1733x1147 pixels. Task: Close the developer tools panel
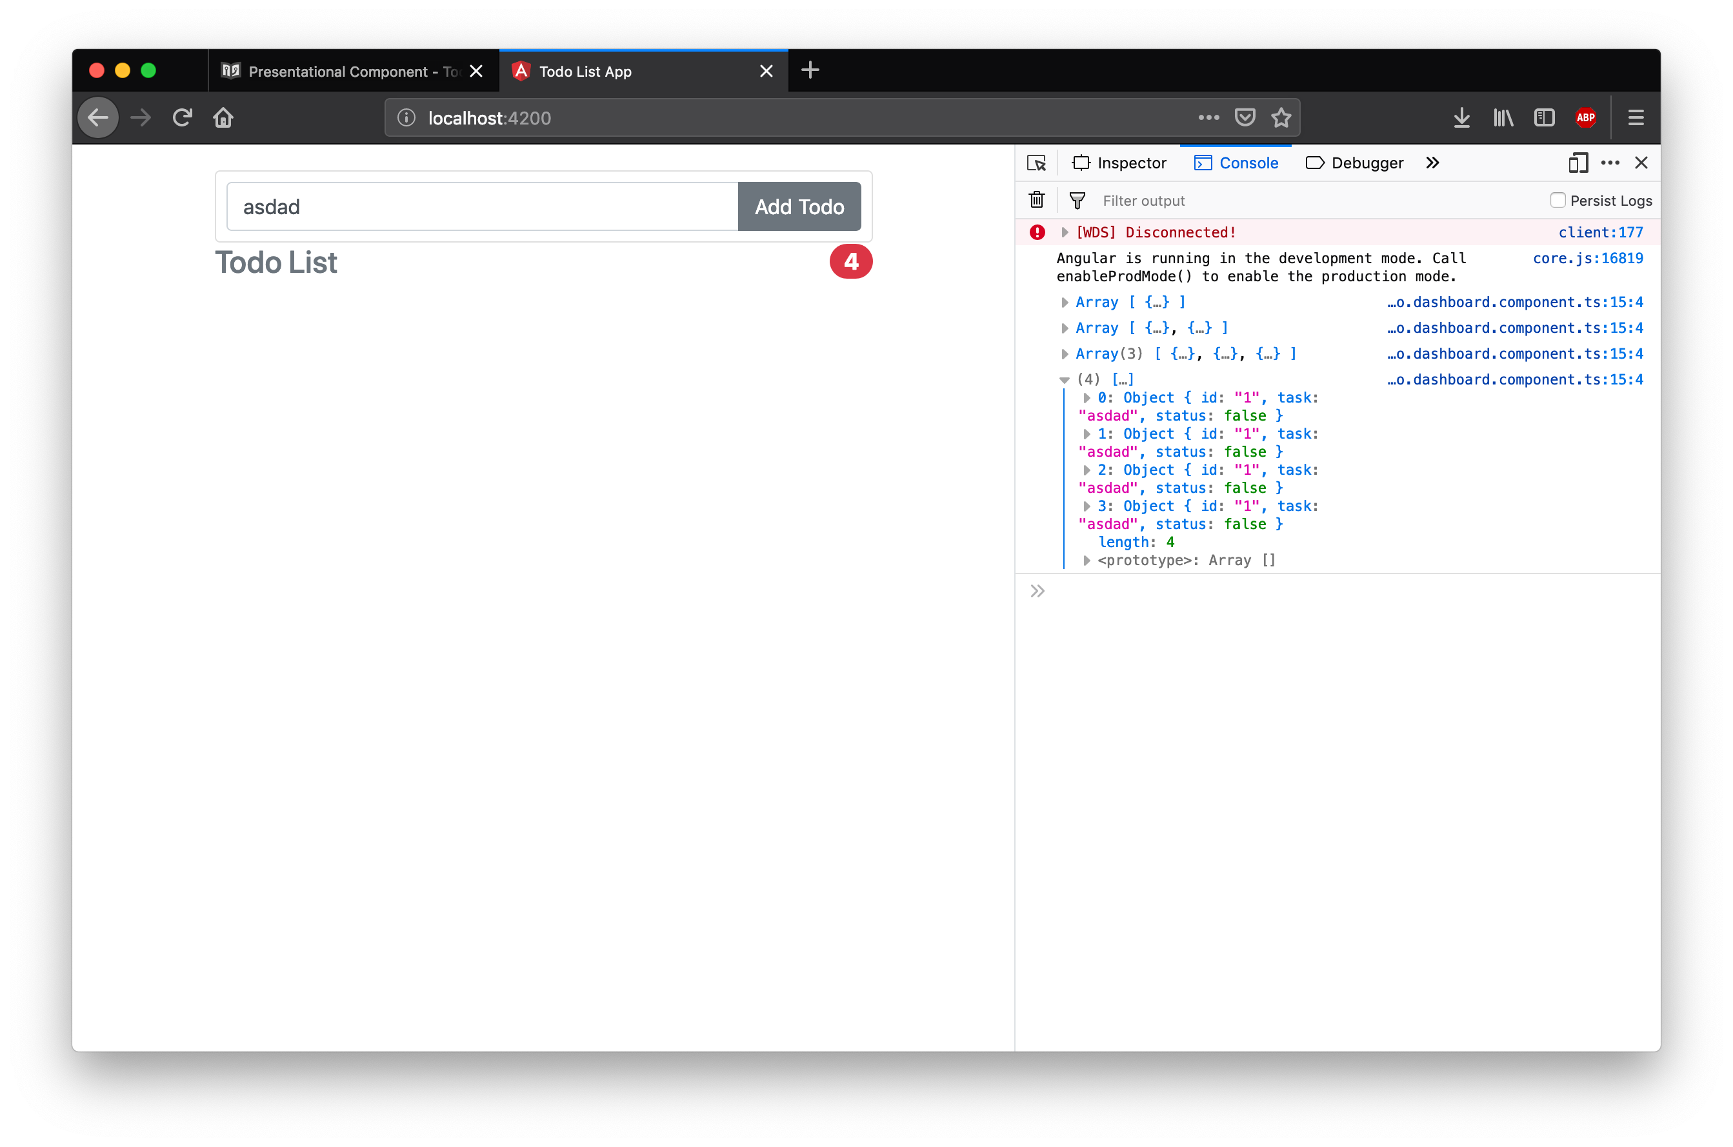[x=1641, y=163]
